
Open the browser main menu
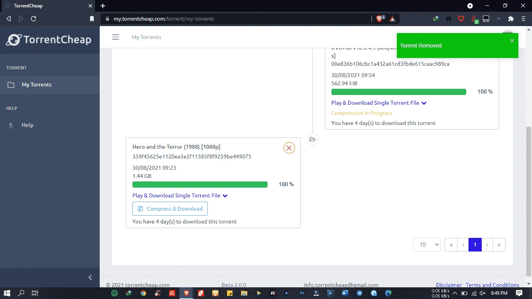523,19
